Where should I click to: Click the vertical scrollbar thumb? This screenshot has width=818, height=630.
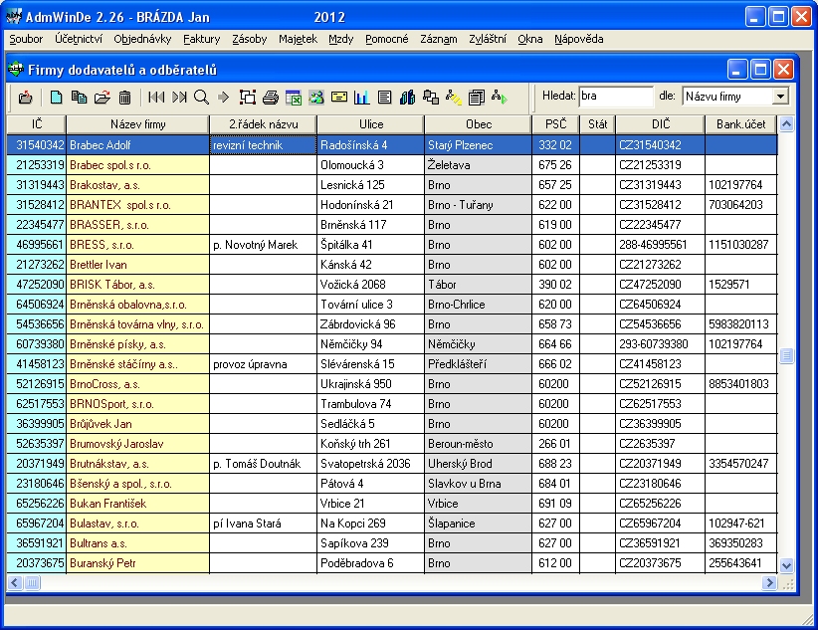(x=786, y=355)
